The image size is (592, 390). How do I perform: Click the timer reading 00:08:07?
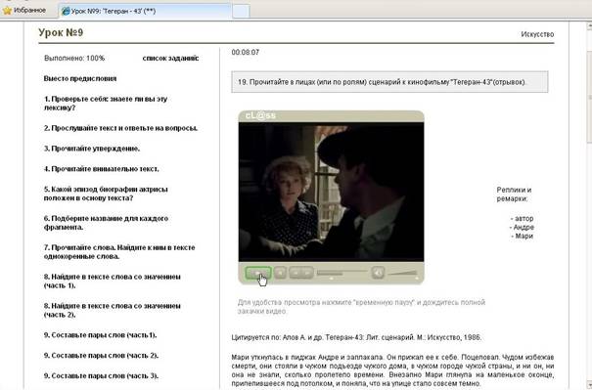pos(246,53)
